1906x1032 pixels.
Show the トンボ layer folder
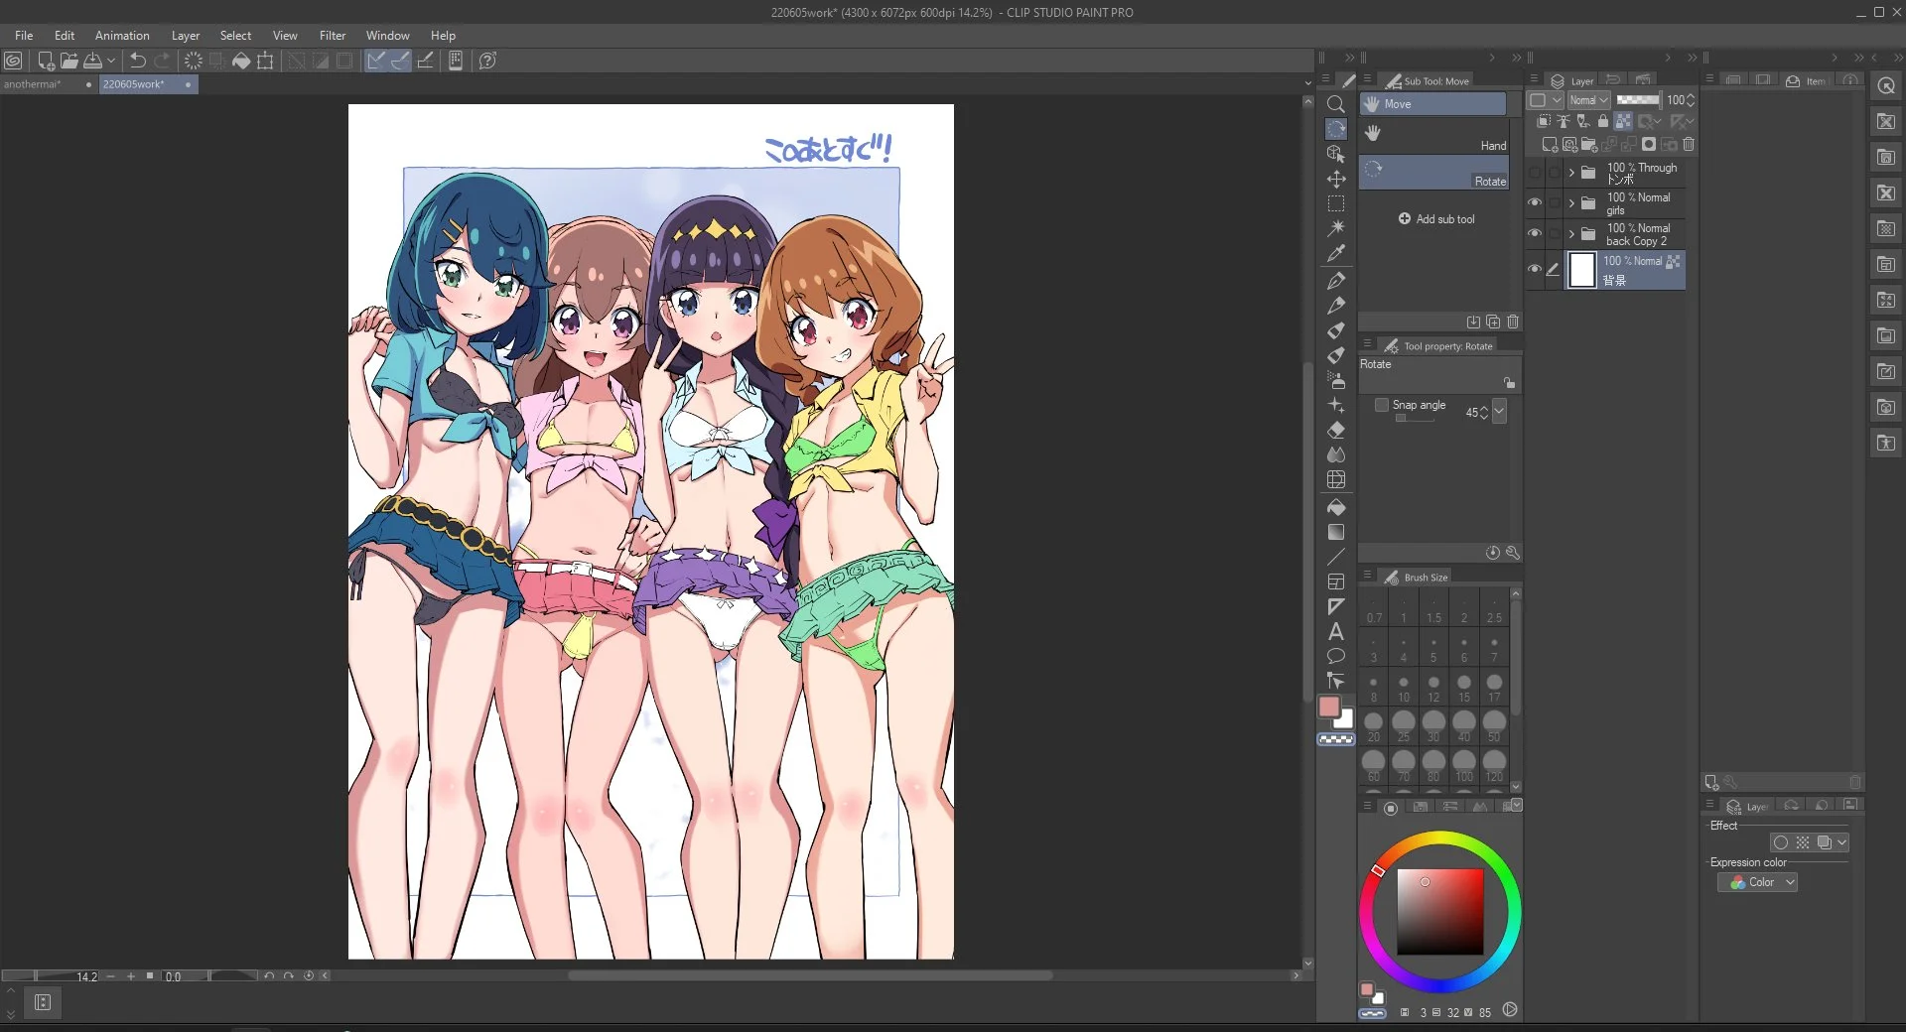[1535, 173]
